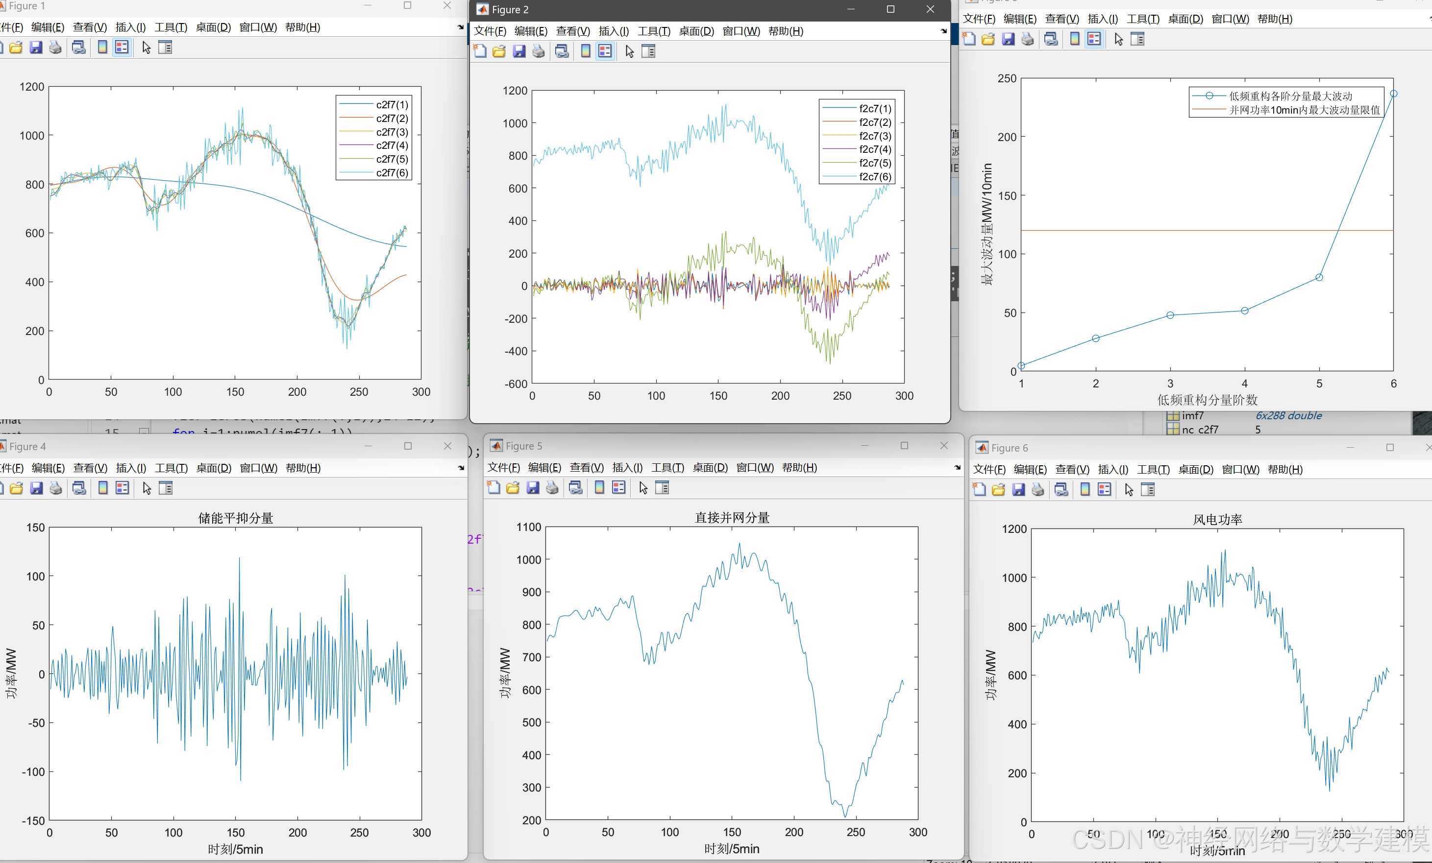Toggle Insert Legend off in Figure 2
Image resolution: width=1432 pixels, height=863 pixels.
point(605,51)
